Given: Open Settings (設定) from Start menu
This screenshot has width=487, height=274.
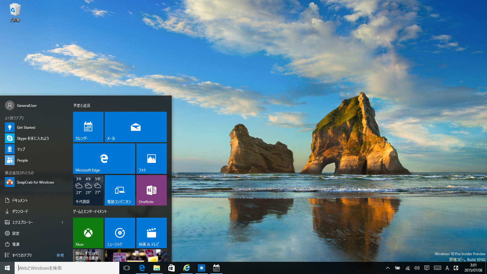Looking at the screenshot, I should 16,233.
